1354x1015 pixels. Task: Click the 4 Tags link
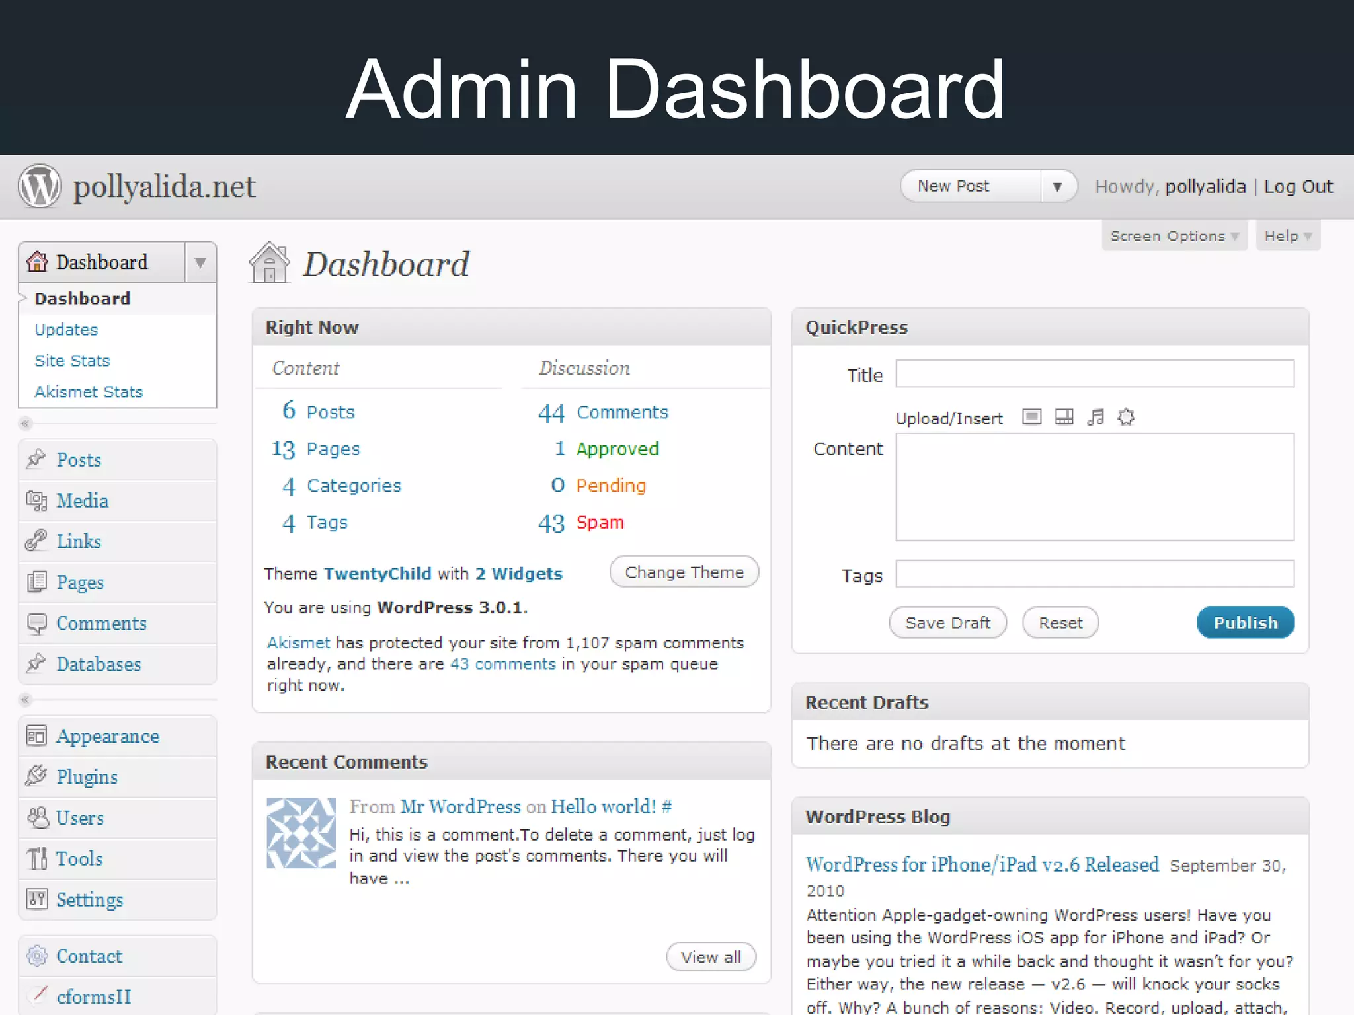tap(315, 523)
